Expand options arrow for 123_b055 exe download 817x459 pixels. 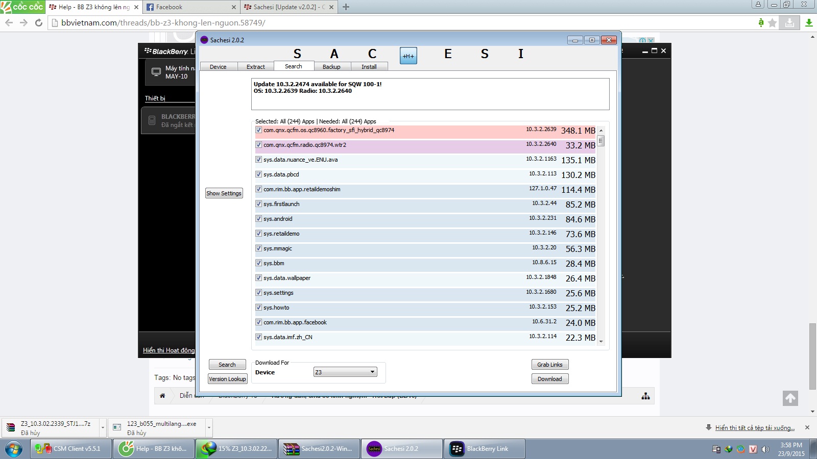209,427
